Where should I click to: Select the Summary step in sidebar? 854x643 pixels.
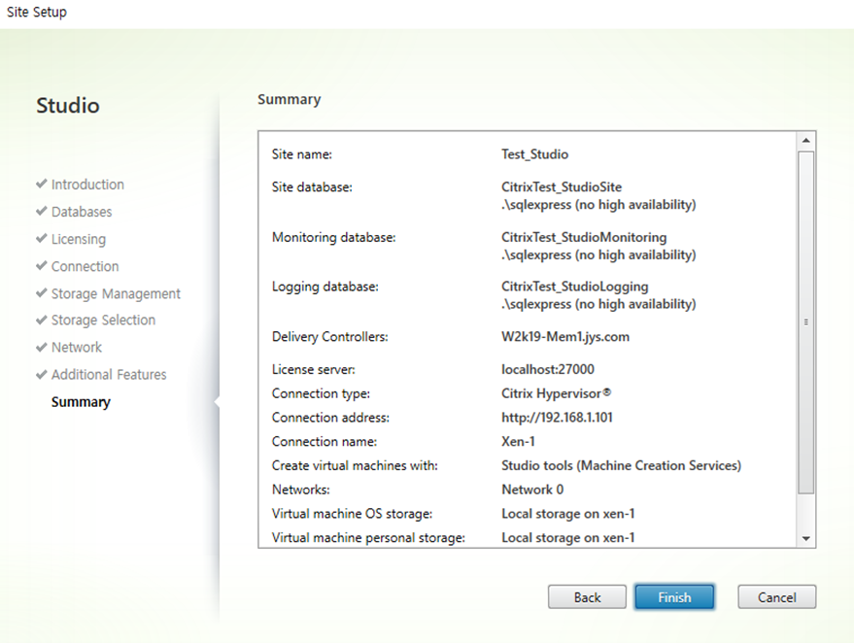pyautogui.click(x=81, y=402)
